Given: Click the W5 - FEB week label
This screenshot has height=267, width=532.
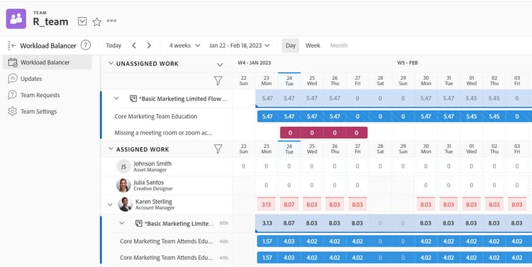Looking at the screenshot, I should [x=407, y=63].
